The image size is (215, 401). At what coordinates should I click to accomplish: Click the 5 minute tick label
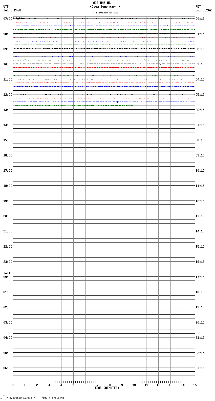[x=73, y=385]
